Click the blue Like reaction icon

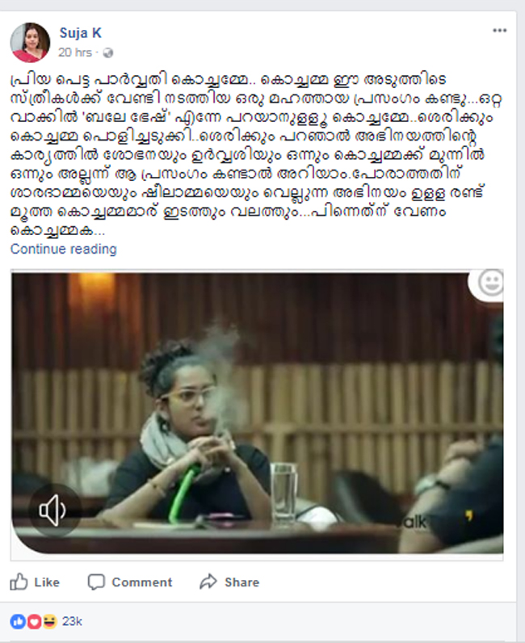coord(18,622)
